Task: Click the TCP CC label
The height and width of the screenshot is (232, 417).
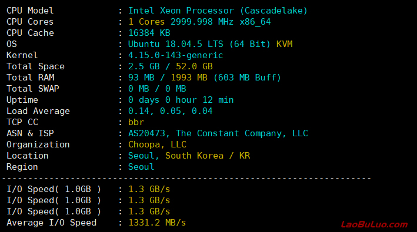Action: pyautogui.click(x=22, y=122)
